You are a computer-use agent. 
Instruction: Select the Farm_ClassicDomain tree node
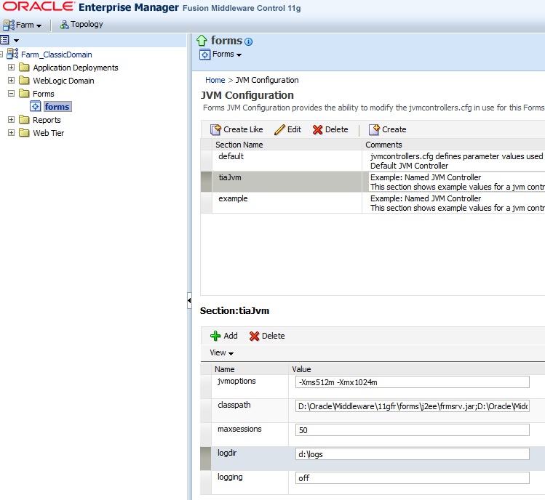pos(57,55)
